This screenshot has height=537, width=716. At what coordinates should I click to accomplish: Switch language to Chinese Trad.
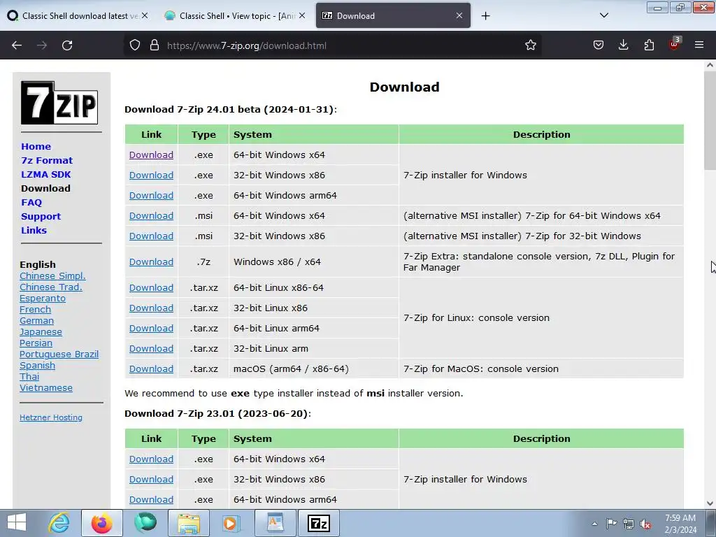(x=50, y=287)
